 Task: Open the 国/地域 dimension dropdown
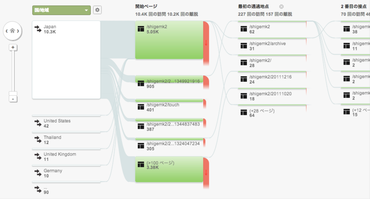pos(62,10)
